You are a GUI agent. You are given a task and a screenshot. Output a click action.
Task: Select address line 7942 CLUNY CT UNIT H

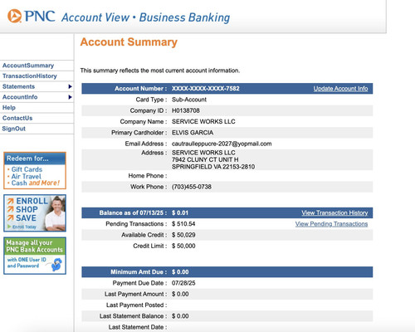pos(205,159)
